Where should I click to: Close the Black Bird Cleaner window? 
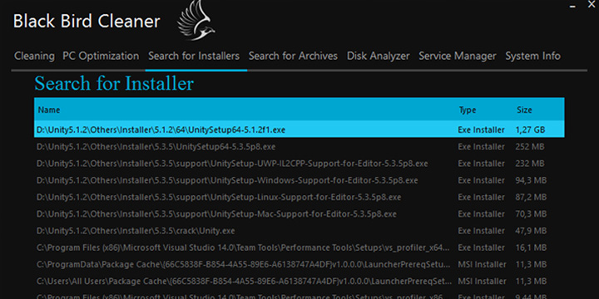592,5
